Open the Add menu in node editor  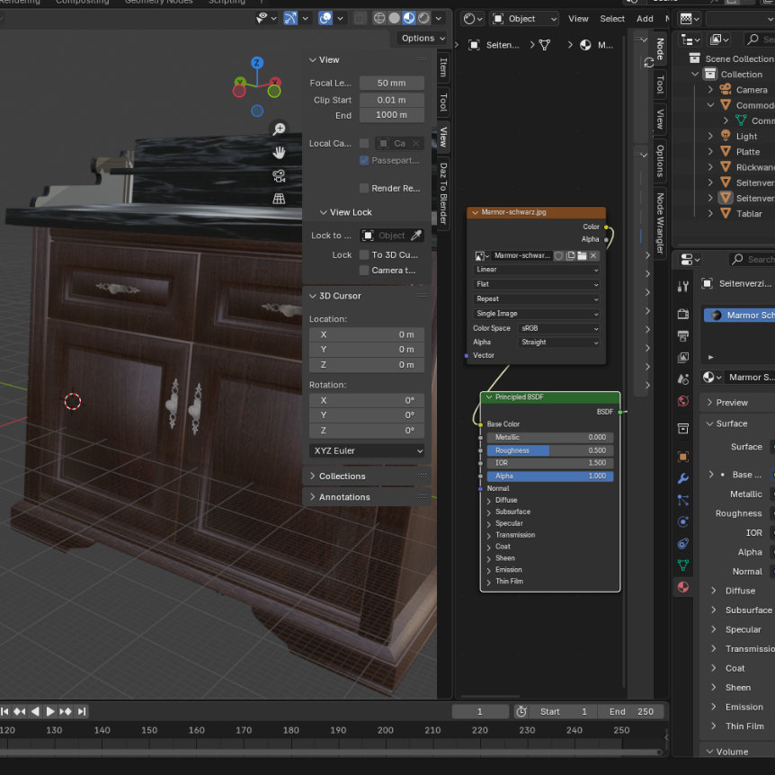click(x=645, y=19)
